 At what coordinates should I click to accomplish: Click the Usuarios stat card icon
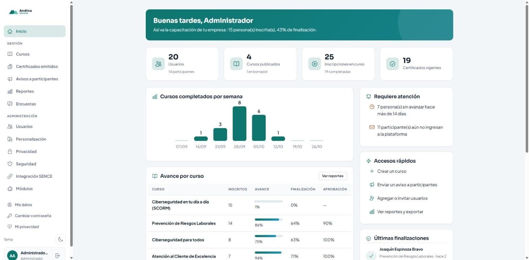[158, 64]
